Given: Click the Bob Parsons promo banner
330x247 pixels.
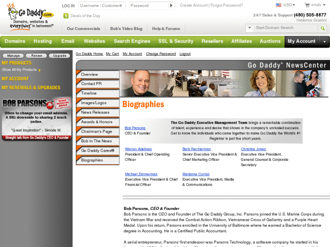Looking at the screenshot, I should 37,119.
